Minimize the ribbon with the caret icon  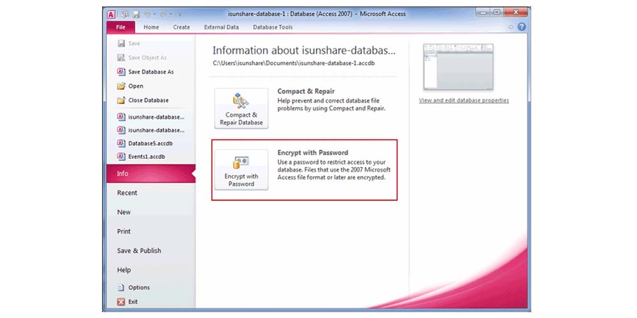(511, 27)
